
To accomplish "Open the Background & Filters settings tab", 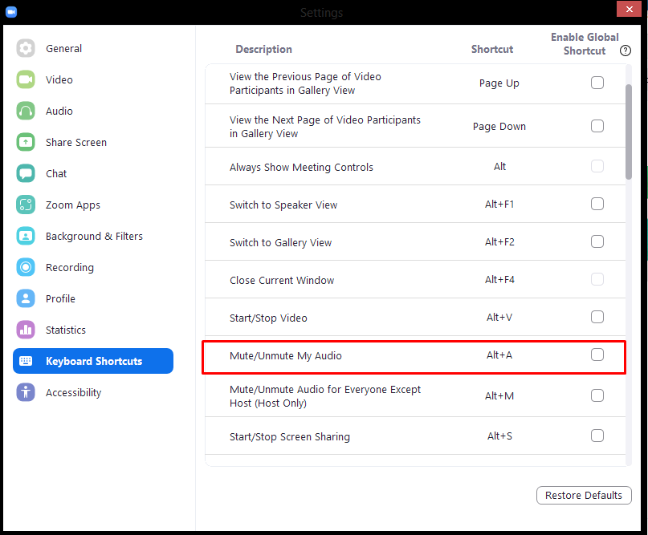I will click(94, 236).
